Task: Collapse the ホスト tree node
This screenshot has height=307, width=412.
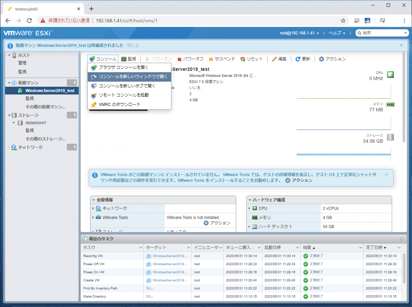Action: (x=9, y=55)
